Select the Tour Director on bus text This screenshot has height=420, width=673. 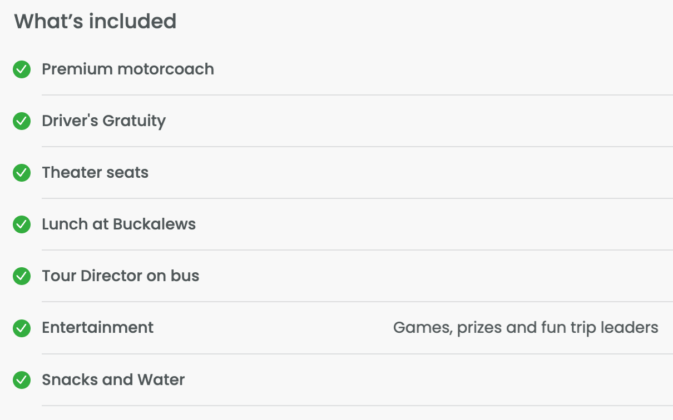(121, 276)
